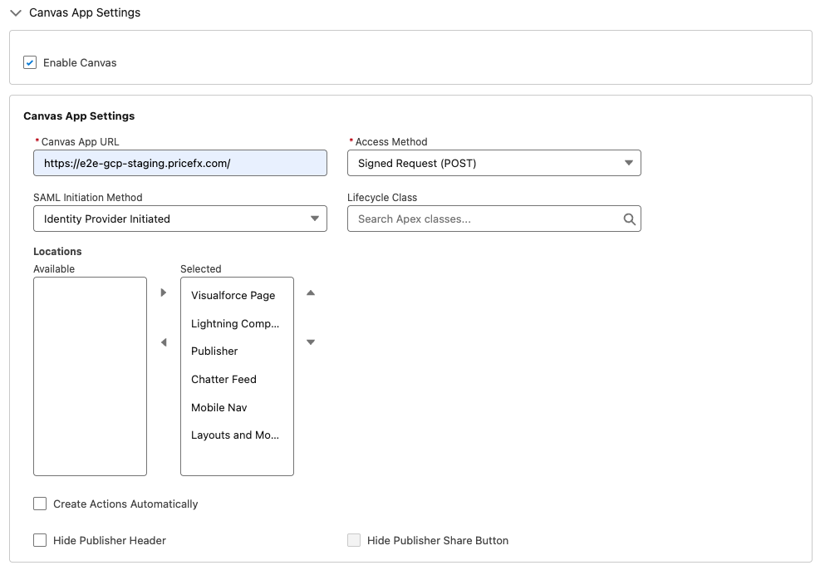The image size is (820, 580).
Task: Click the left arrow to remove location
Action: pyautogui.click(x=164, y=342)
